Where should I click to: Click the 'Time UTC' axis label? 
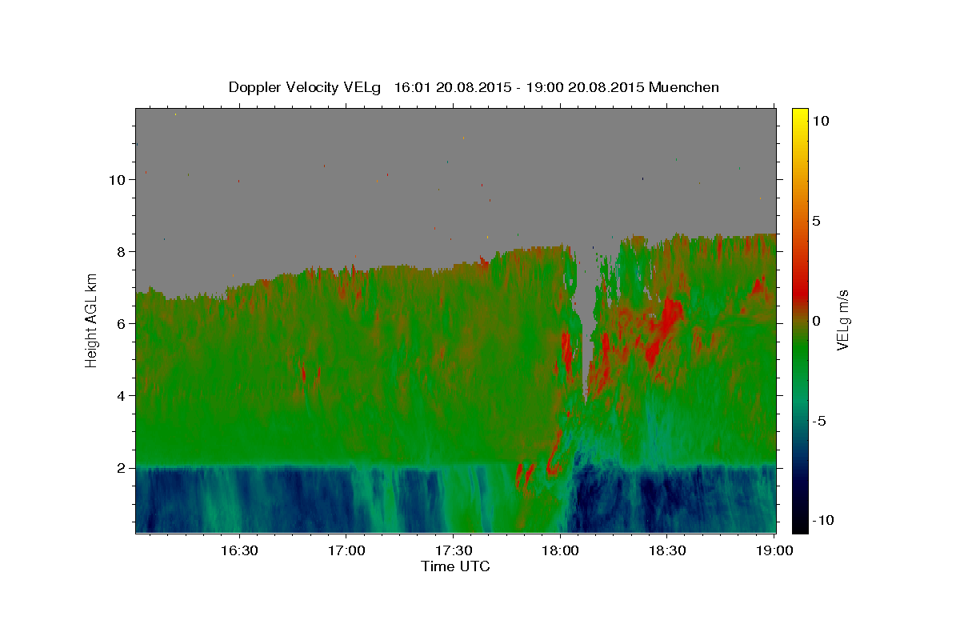coord(455,566)
